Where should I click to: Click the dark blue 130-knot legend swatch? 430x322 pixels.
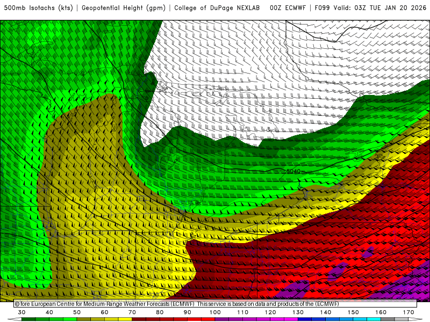305,319
